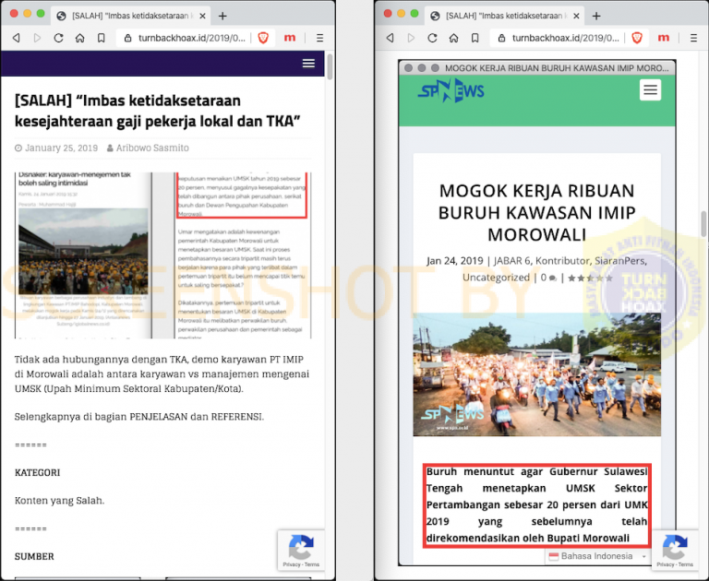Open browser menu in left window toolbar

[319, 38]
